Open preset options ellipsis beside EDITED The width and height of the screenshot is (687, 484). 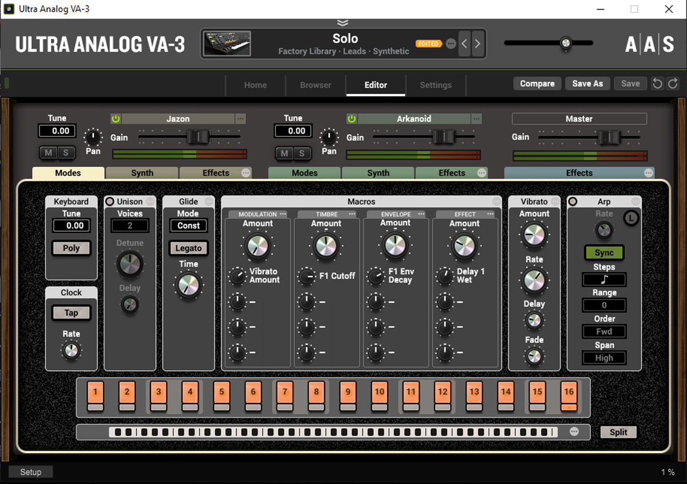(451, 43)
